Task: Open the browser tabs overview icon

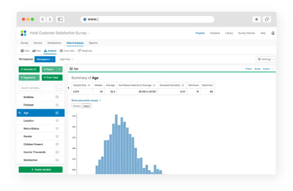Action: tap(267, 19)
